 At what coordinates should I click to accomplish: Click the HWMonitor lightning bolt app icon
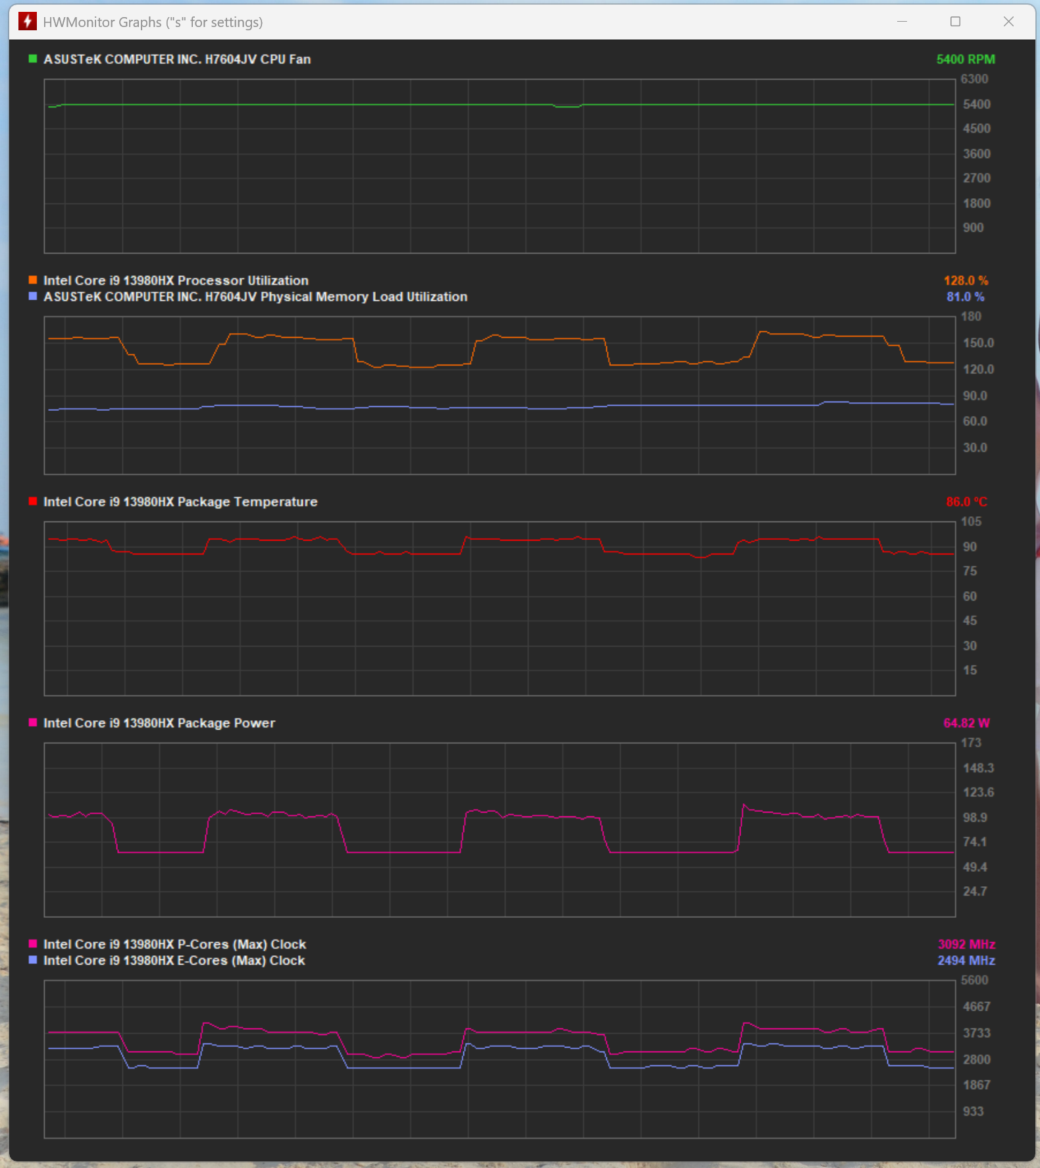(27, 22)
